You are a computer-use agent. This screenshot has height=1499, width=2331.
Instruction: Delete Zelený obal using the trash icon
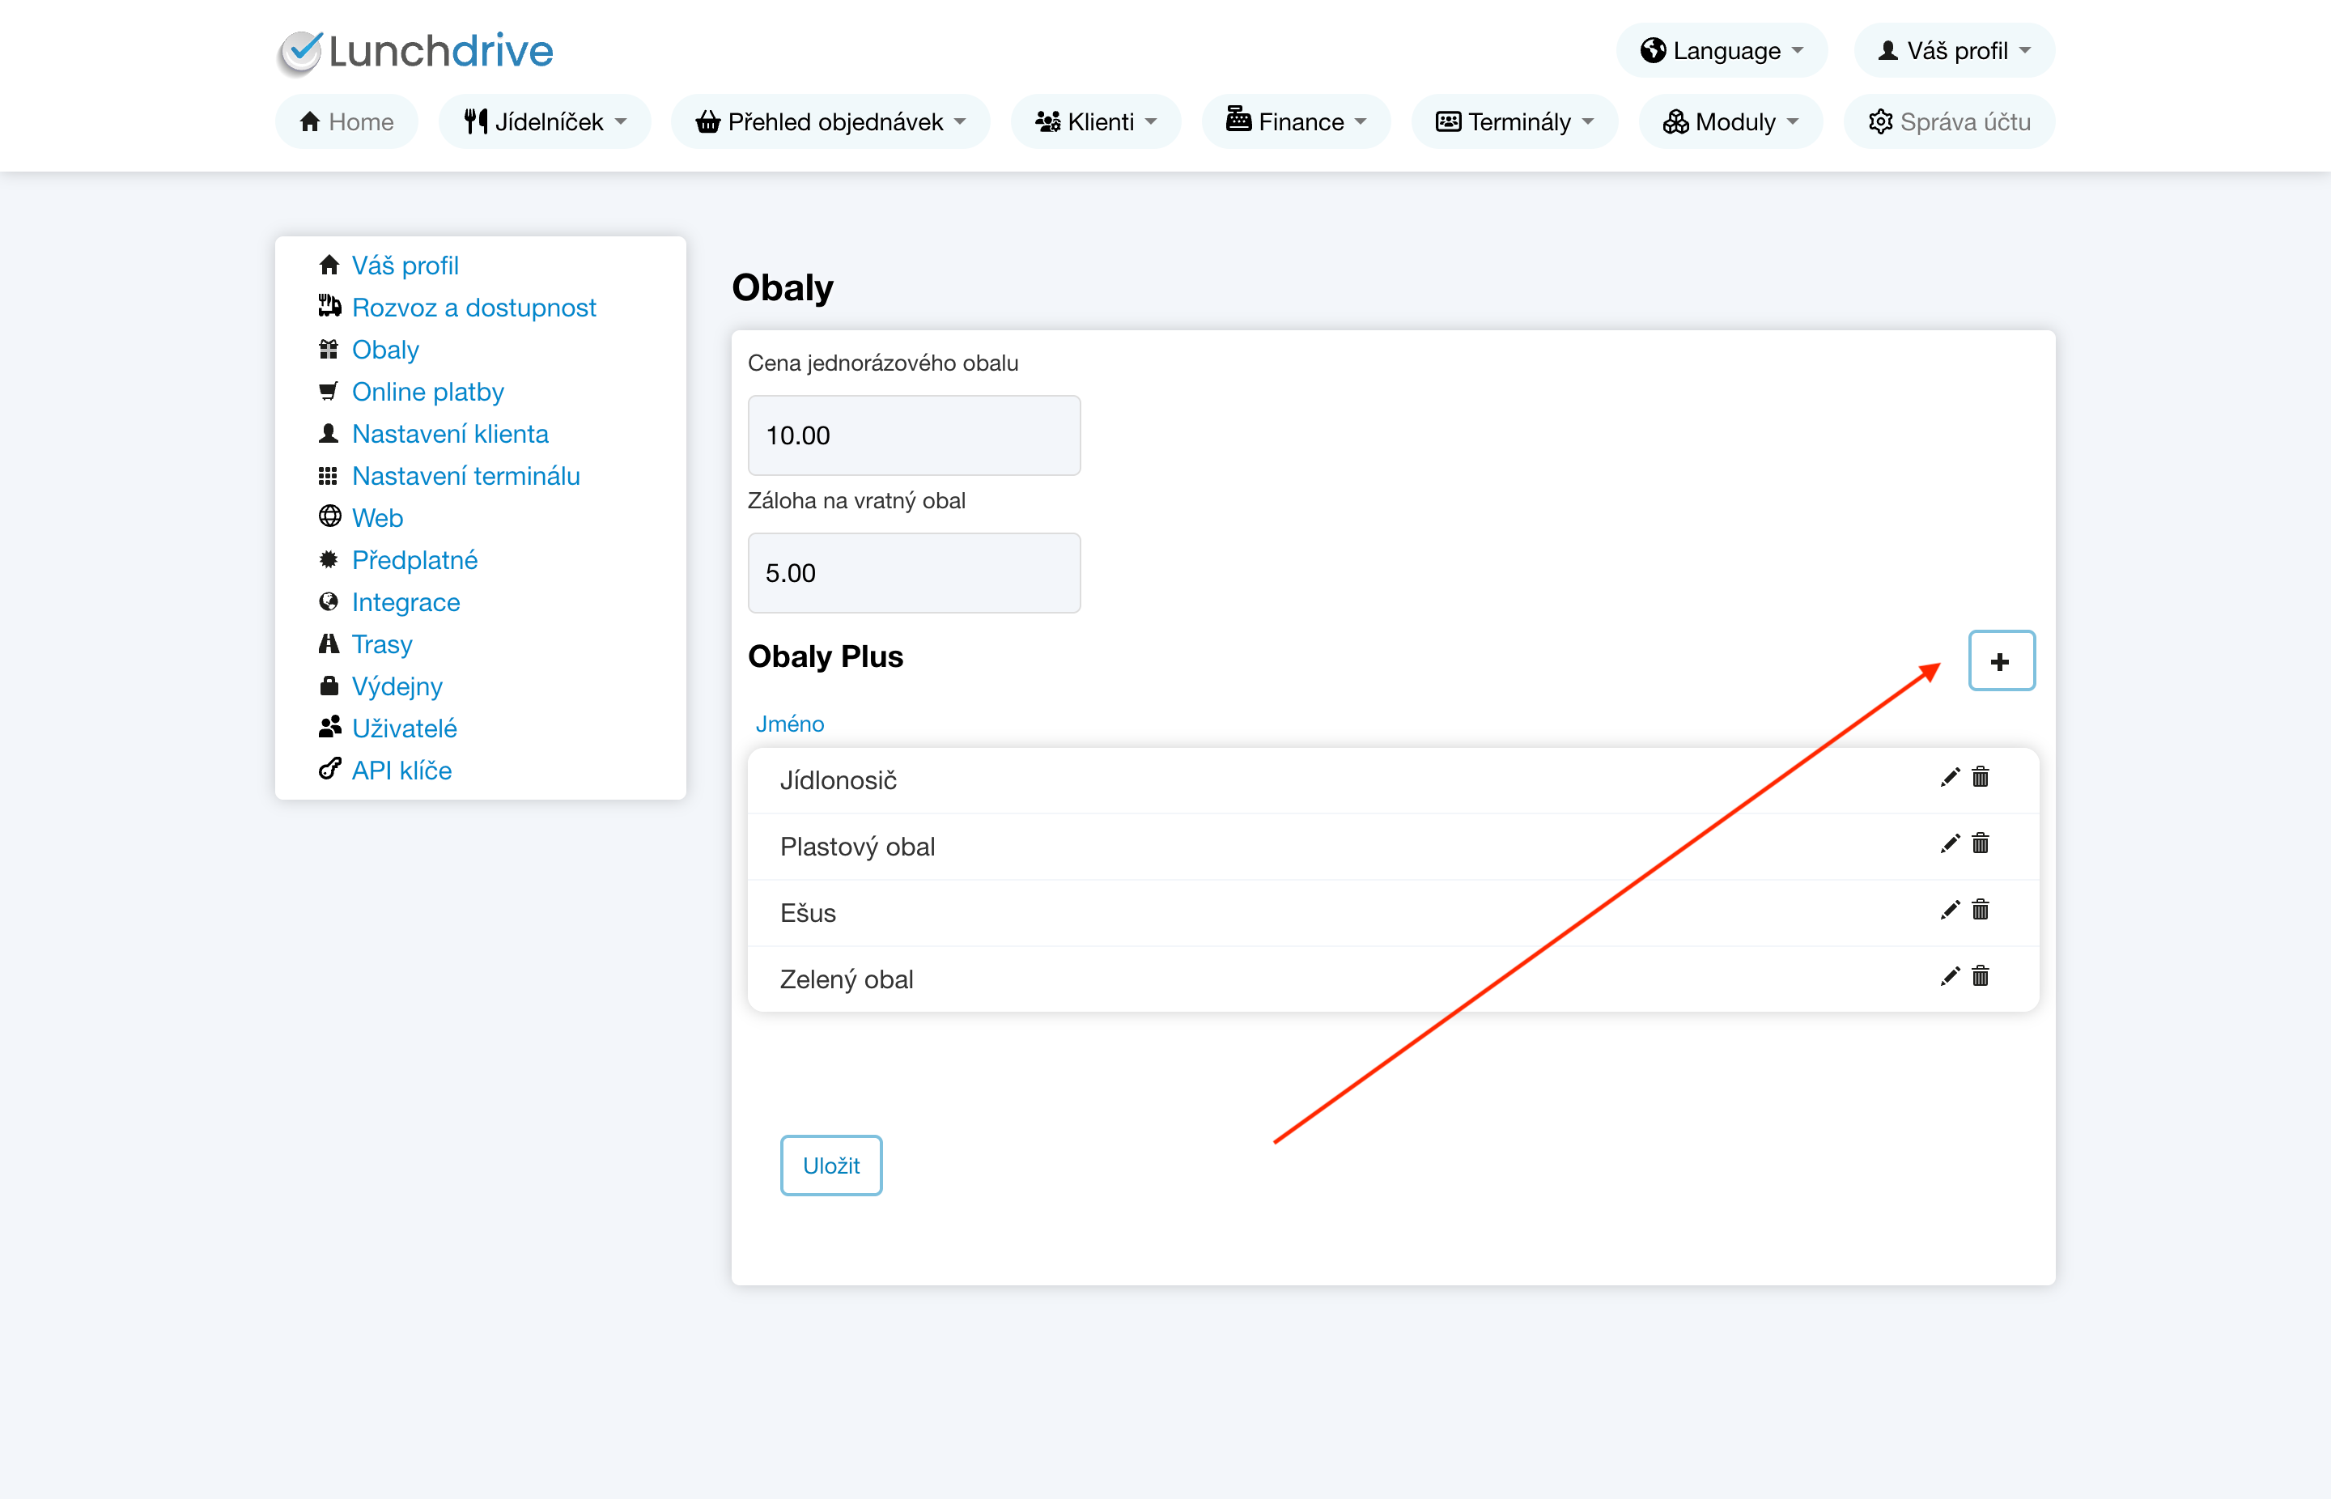pos(1980,976)
